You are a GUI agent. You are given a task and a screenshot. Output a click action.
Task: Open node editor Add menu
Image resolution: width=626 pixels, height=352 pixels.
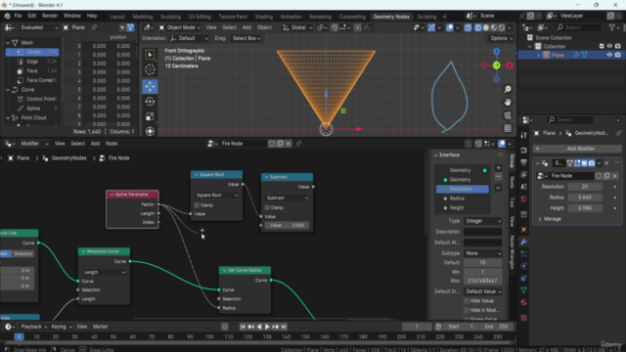click(95, 144)
